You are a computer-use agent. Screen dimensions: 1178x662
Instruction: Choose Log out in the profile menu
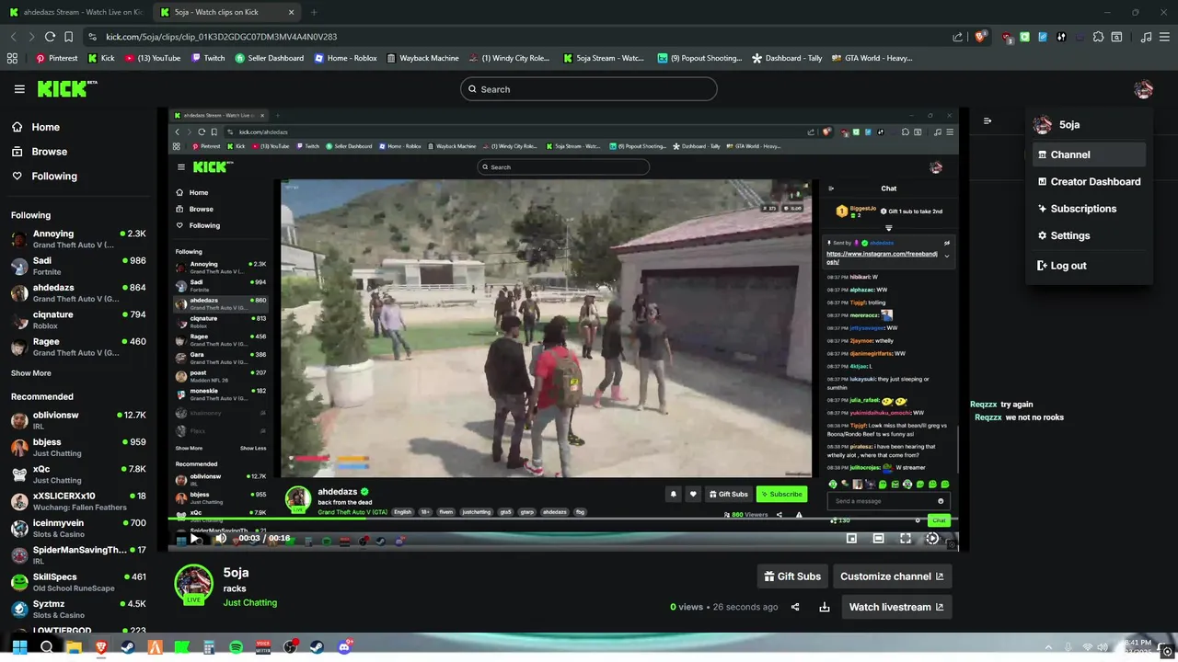(x=1089, y=266)
